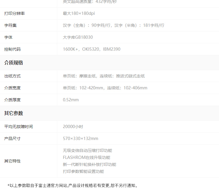219x195 pixels.
Task: Click the 0.52mm thickness value
Action: pyautogui.click(x=71, y=100)
